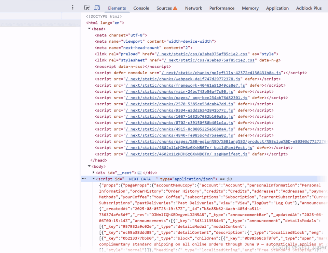Open the Adblock Plus tab

click(309, 8)
